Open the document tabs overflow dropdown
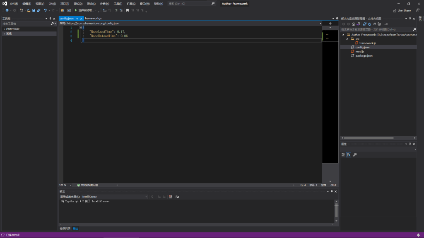Viewport: 424px width, 238px height. coord(333,19)
